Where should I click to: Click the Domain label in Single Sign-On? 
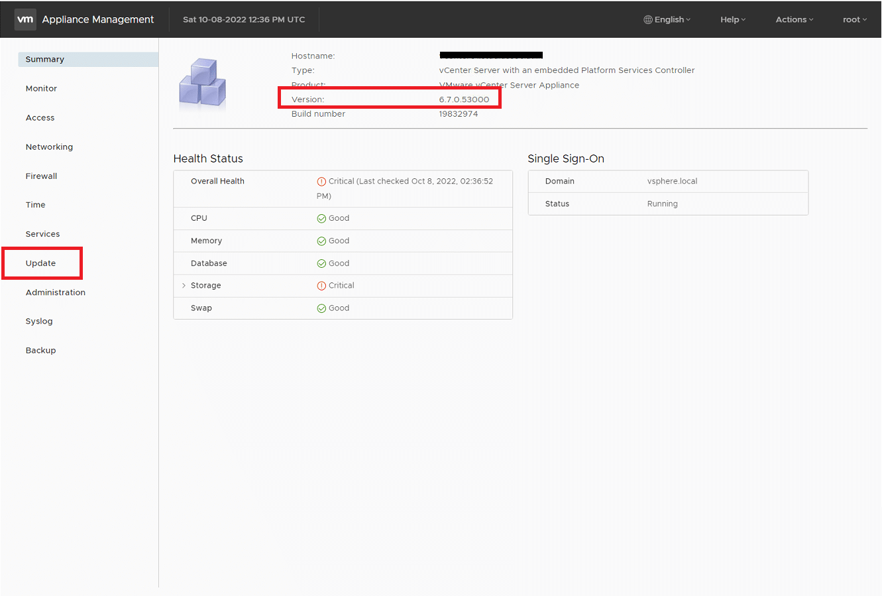click(x=559, y=182)
